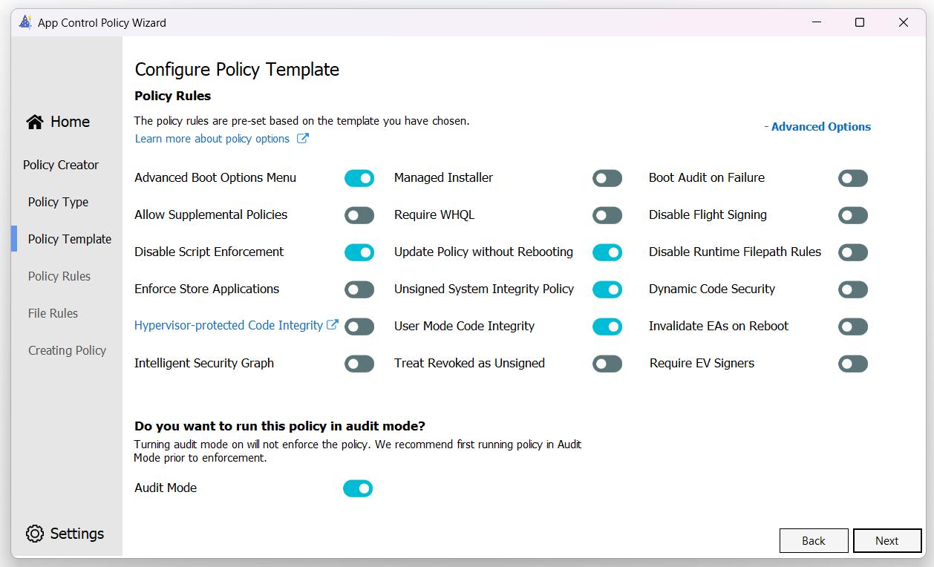Collapse the Advanced Options section
The image size is (934, 567).
click(x=817, y=127)
